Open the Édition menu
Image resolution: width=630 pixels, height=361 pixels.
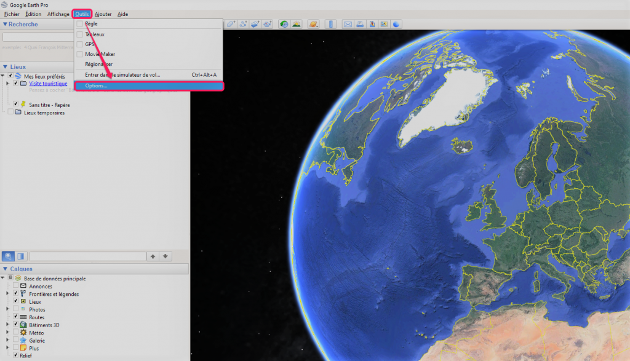pos(33,14)
